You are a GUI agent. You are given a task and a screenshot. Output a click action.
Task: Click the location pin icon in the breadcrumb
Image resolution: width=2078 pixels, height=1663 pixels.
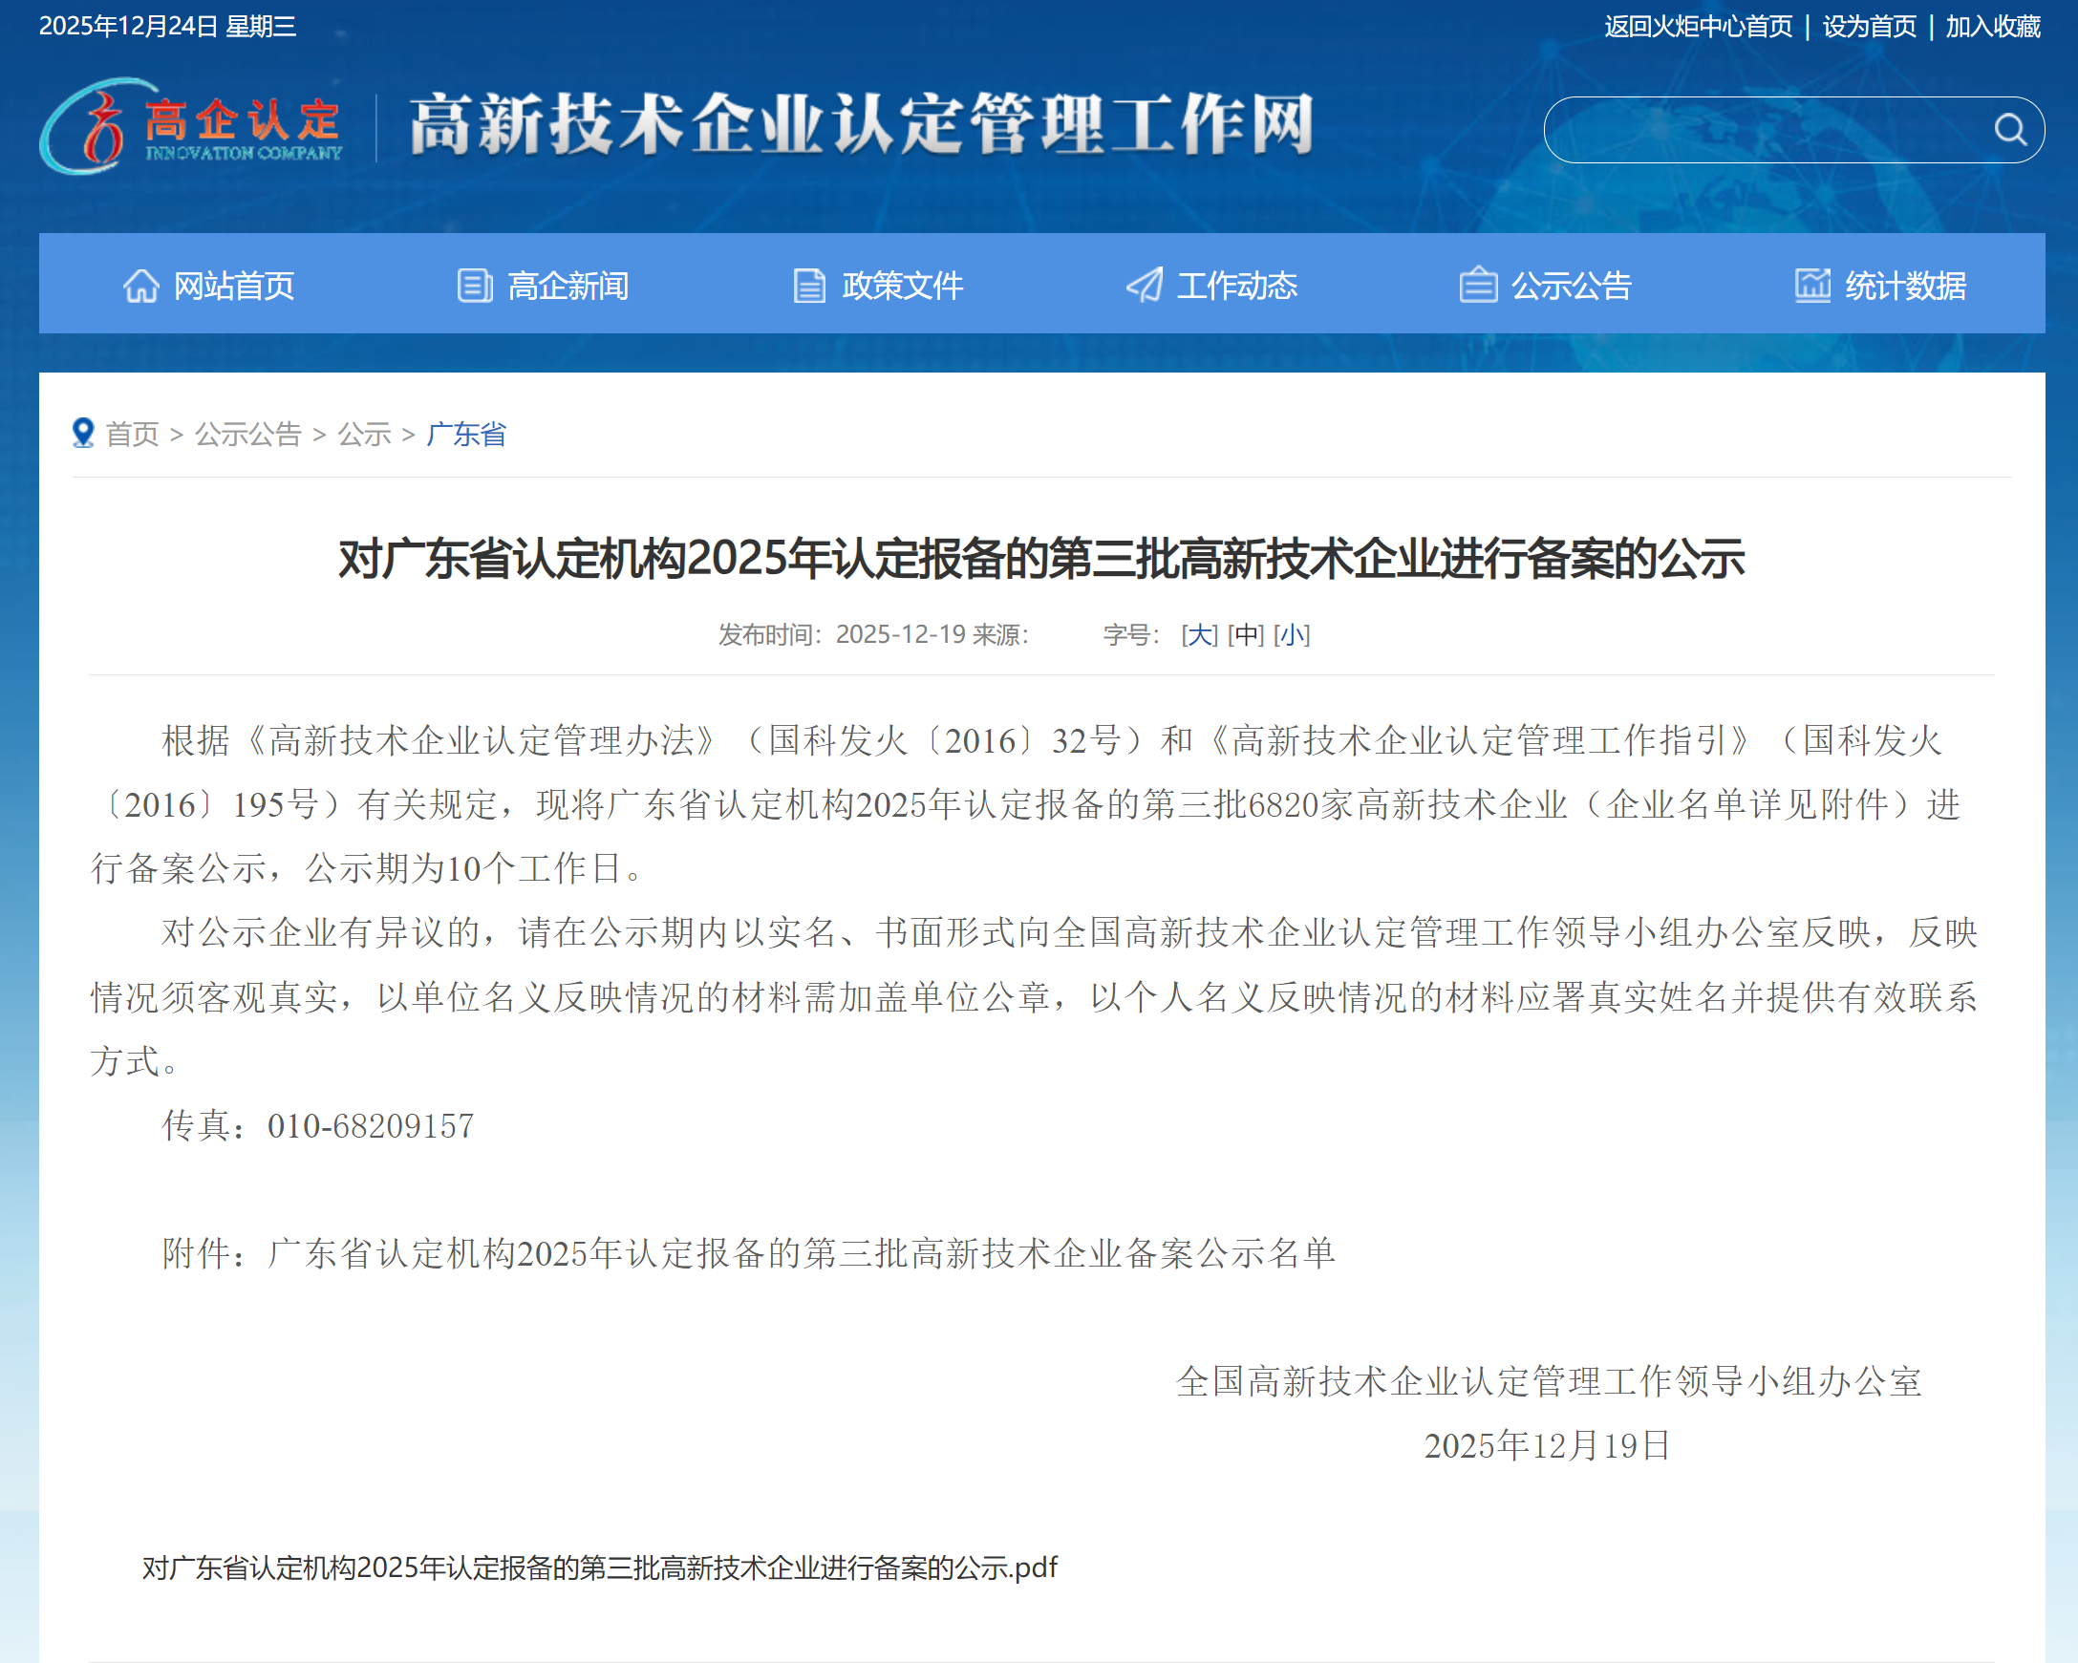click(x=83, y=433)
